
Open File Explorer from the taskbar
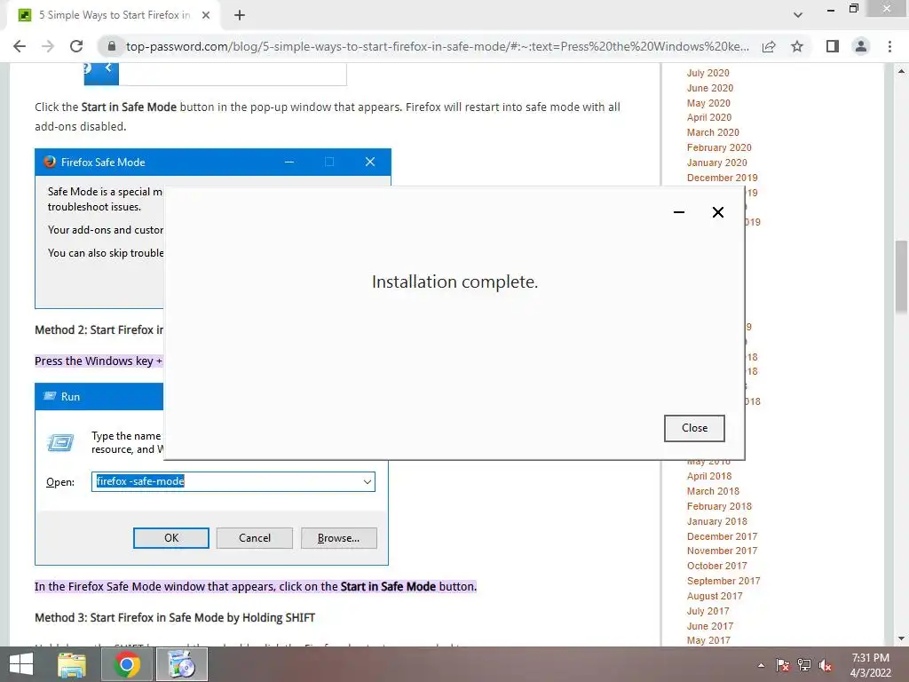pyautogui.click(x=71, y=664)
